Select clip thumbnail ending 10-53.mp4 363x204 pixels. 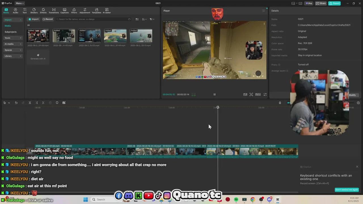coord(89,36)
